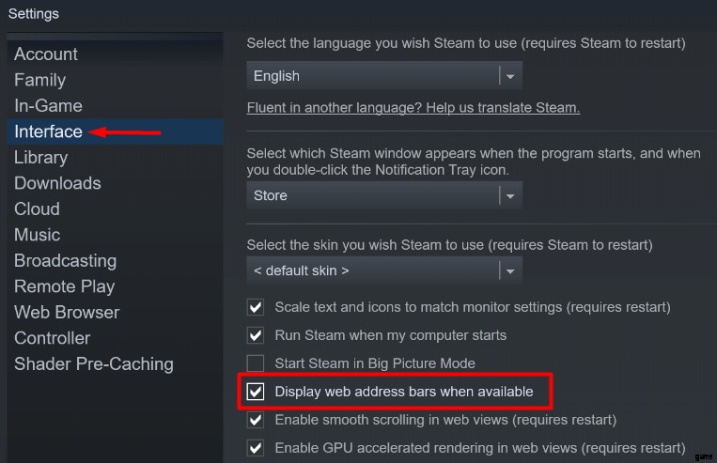The width and height of the screenshot is (717, 463).
Task: Open the Account settings category
Action: click(46, 54)
